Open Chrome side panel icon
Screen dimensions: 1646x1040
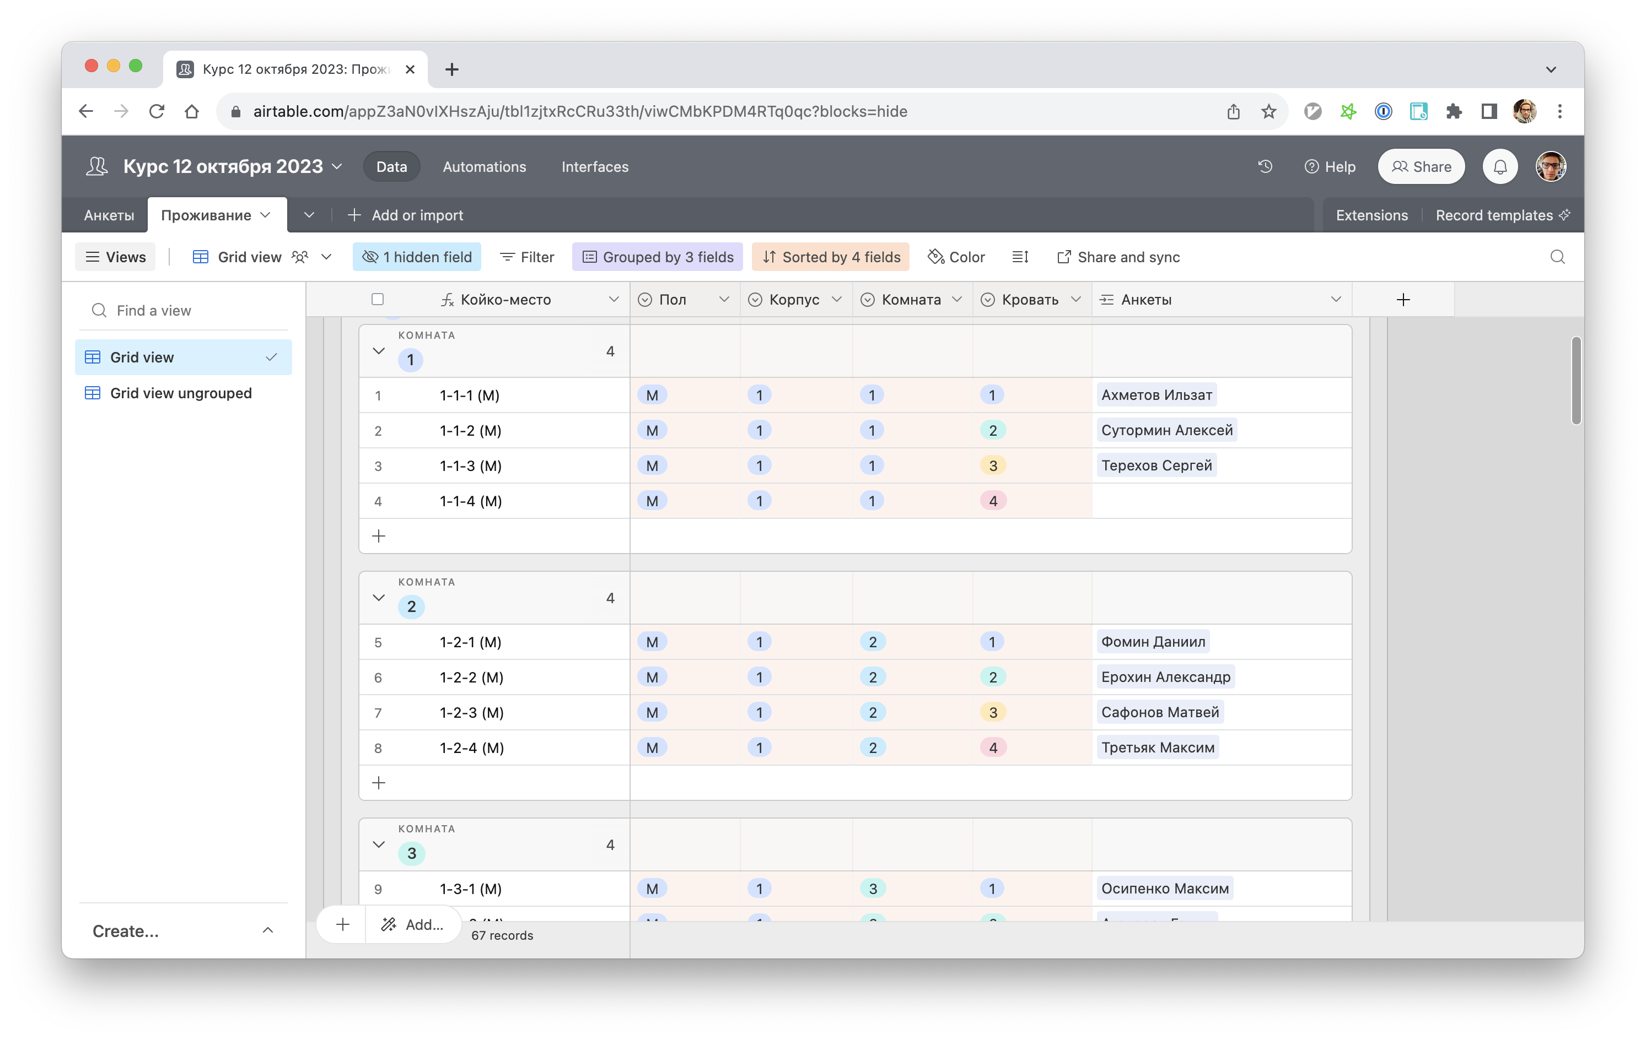1489,111
